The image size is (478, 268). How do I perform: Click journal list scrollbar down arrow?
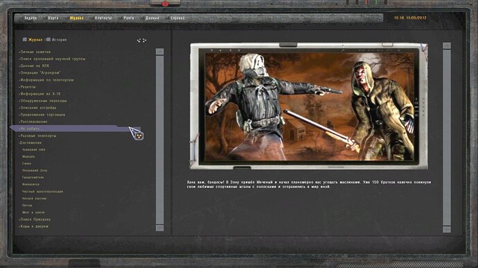(x=160, y=228)
